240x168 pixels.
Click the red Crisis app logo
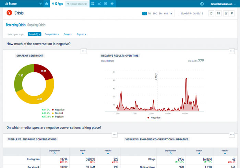coord(9,13)
